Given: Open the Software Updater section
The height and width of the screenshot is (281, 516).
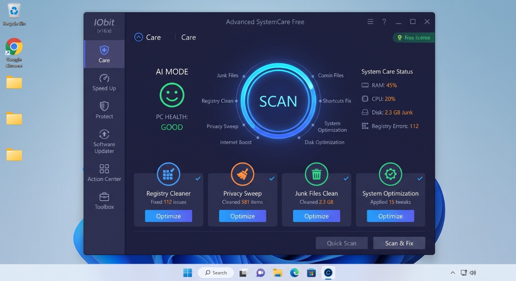Looking at the screenshot, I should coord(104,141).
